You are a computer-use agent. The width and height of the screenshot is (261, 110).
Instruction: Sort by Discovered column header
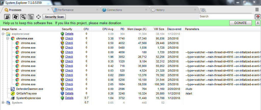[174, 29]
